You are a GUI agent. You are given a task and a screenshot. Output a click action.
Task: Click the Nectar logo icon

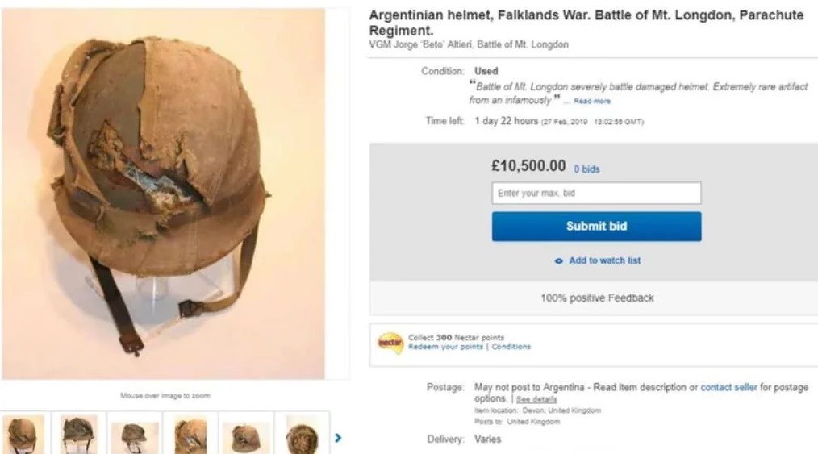click(390, 342)
